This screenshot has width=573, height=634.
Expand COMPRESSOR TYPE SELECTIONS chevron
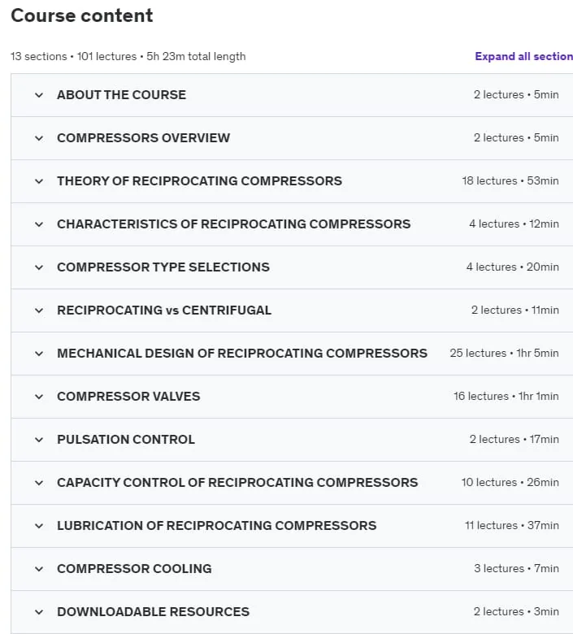39,267
